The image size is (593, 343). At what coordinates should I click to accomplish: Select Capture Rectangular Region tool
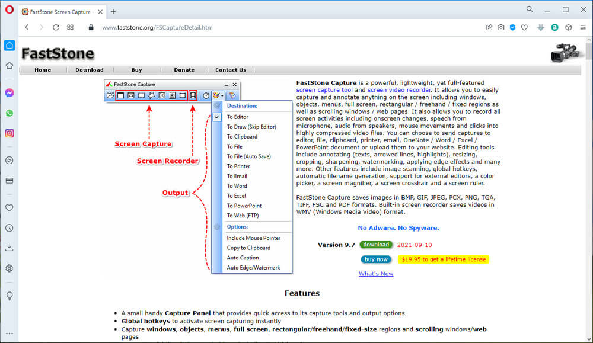click(x=141, y=95)
